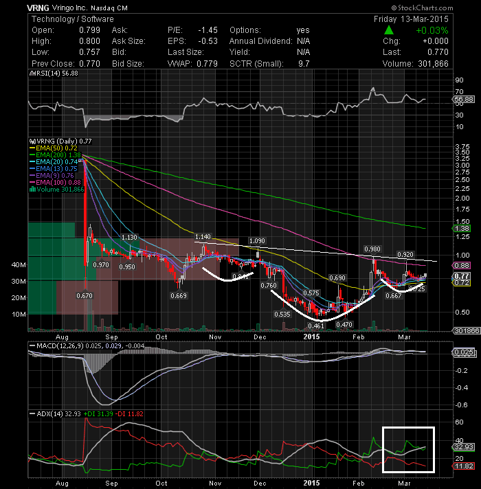
Task: Click the Nasdaq CM exchange label
Action: 109,8
